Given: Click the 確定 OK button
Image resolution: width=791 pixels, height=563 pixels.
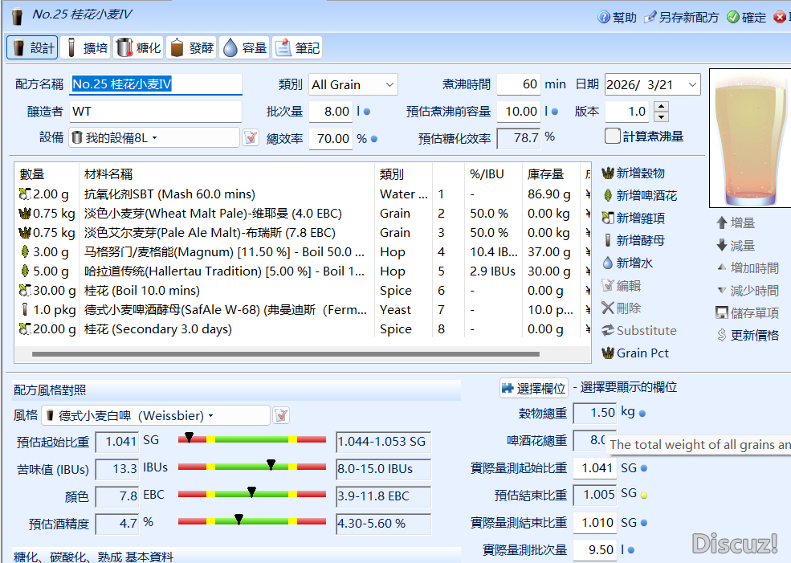Looking at the screenshot, I should click(746, 17).
